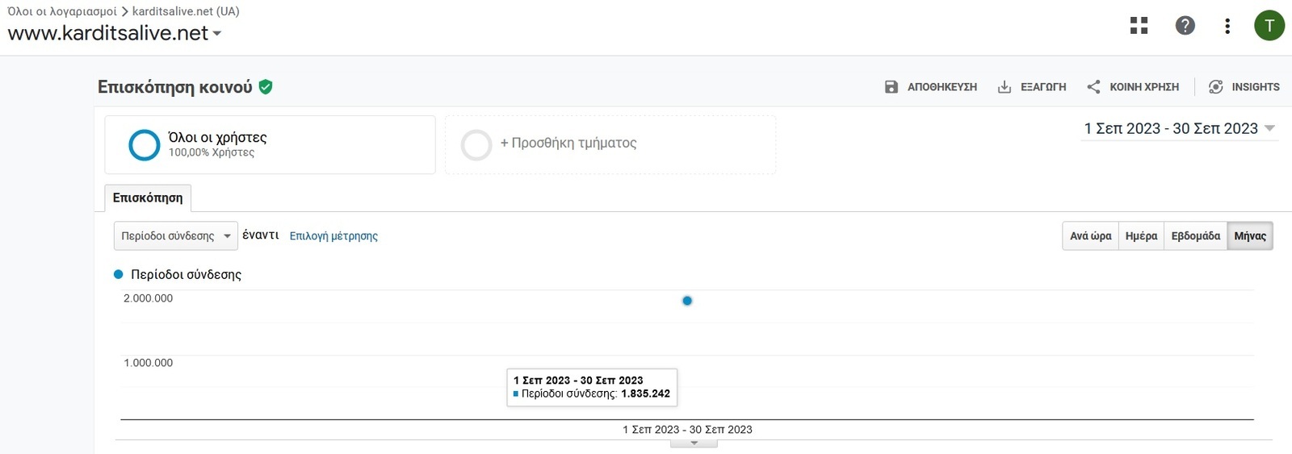Click the tooltip value 1.835.242
The width and height of the screenshot is (1292, 454).
[645, 394]
